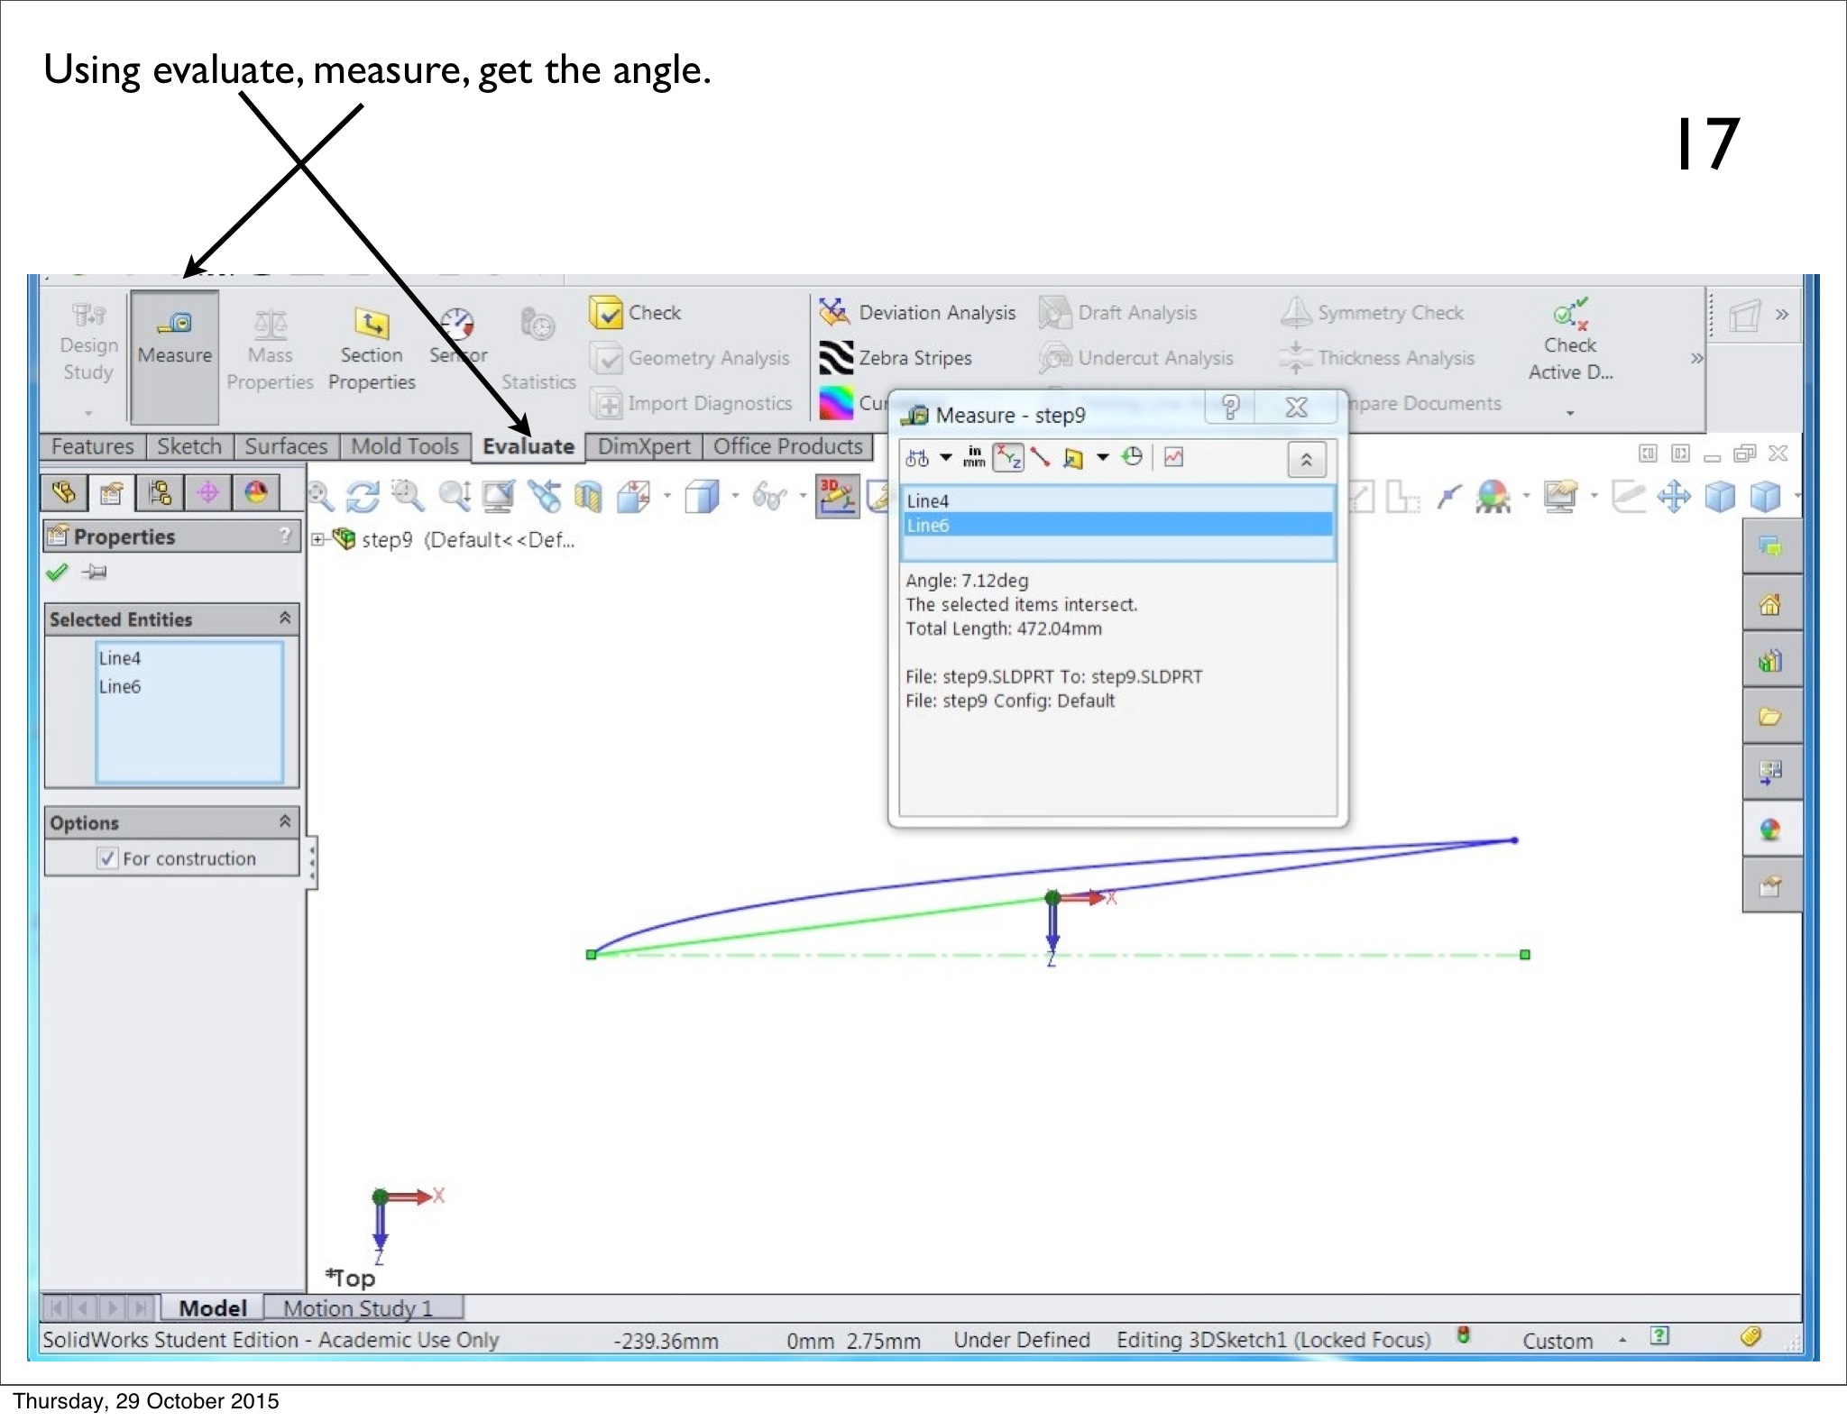Click the green OK checkmark in Properties
The height and width of the screenshot is (1421, 1847).
coord(57,572)
